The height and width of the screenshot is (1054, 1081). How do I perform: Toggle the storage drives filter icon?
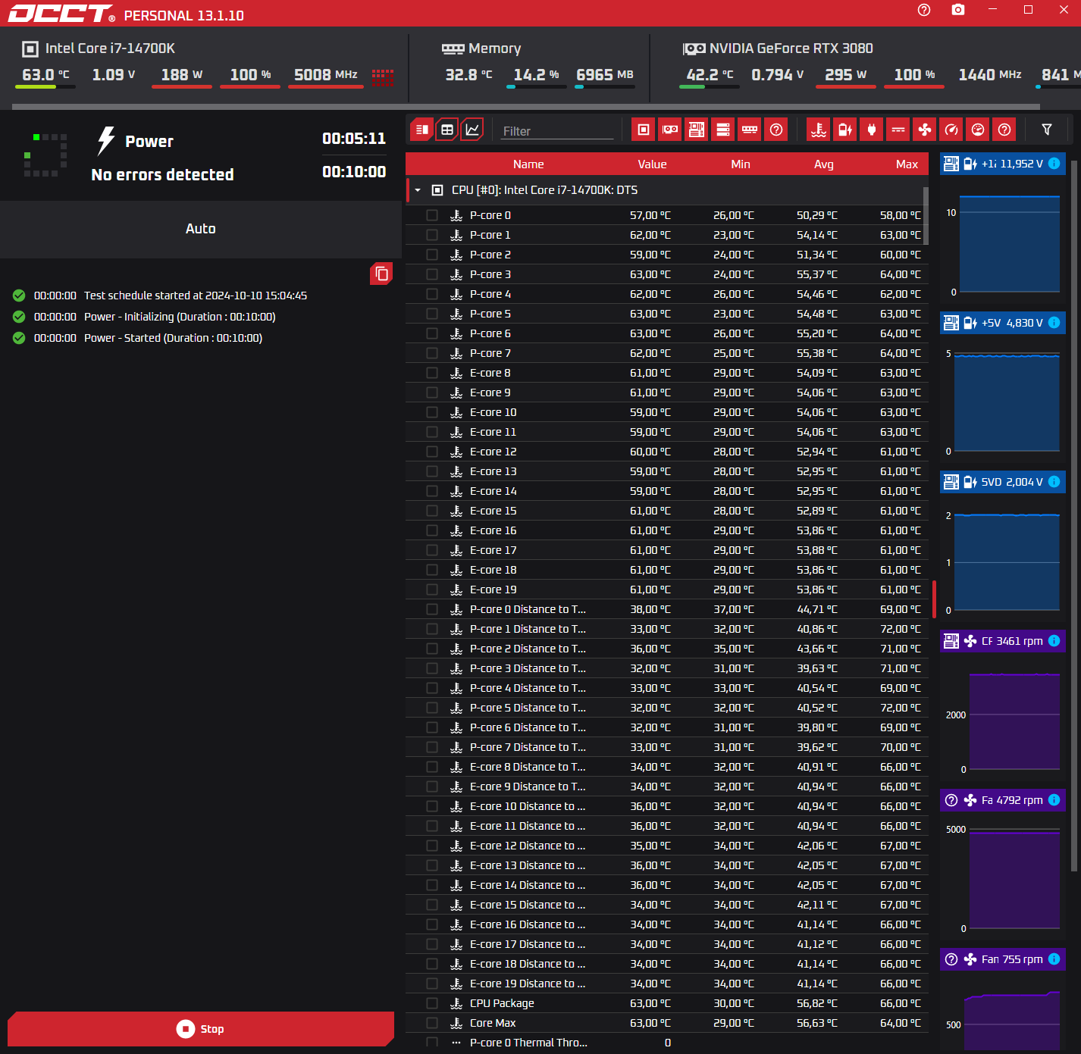tap(723, 130)
